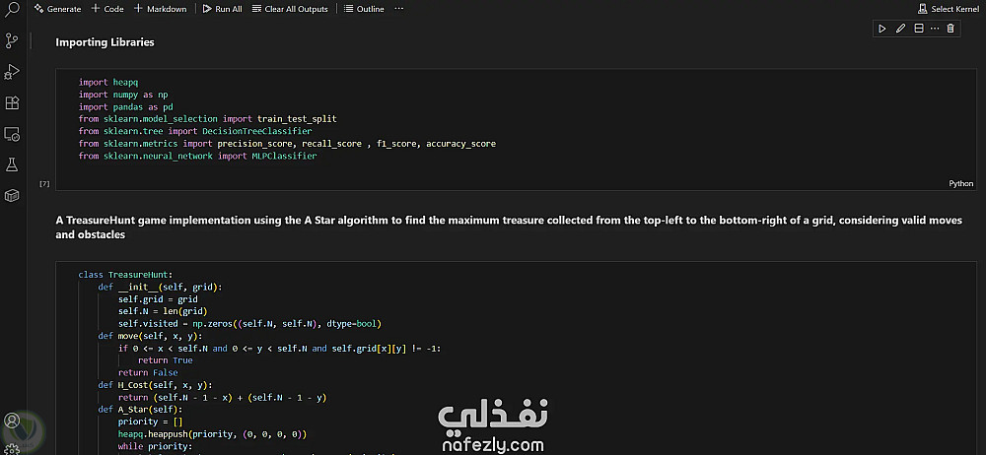986x455 pixels.
Task: Click the line 'import numpy as np'
Action: coord(123,95)
